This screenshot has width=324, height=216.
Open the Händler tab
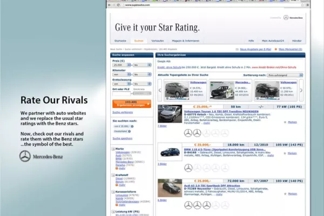point(296,41)
